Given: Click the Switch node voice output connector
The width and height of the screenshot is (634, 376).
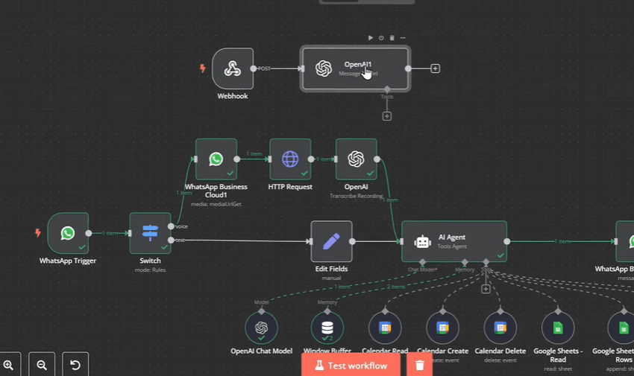Looking at the screenshot, I should [171, 226].
